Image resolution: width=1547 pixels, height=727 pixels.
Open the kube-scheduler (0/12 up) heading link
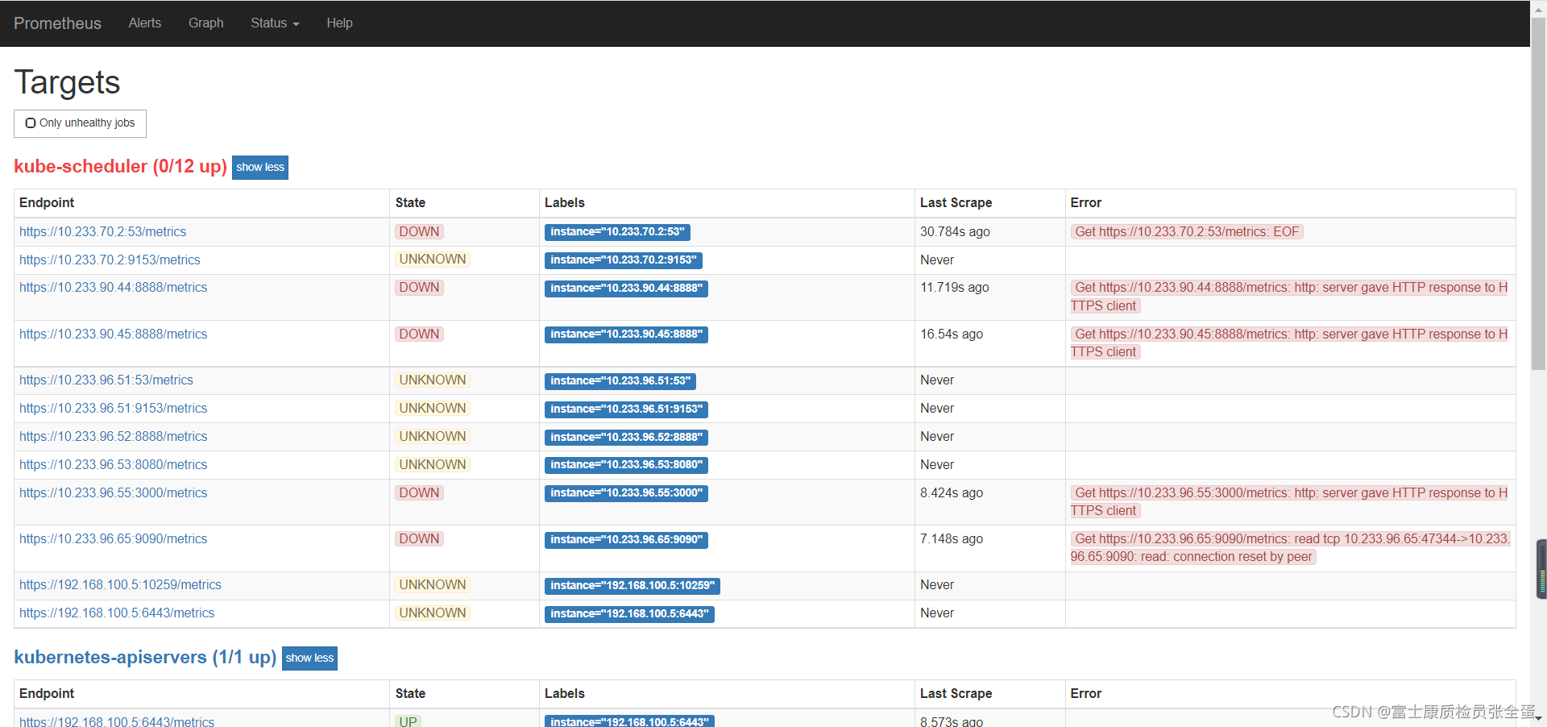pos(121,166)
